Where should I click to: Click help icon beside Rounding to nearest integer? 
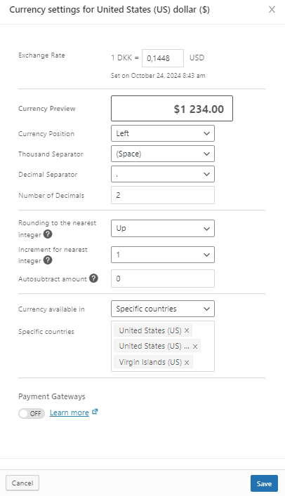pyautogui.click(x=48, y=234)
